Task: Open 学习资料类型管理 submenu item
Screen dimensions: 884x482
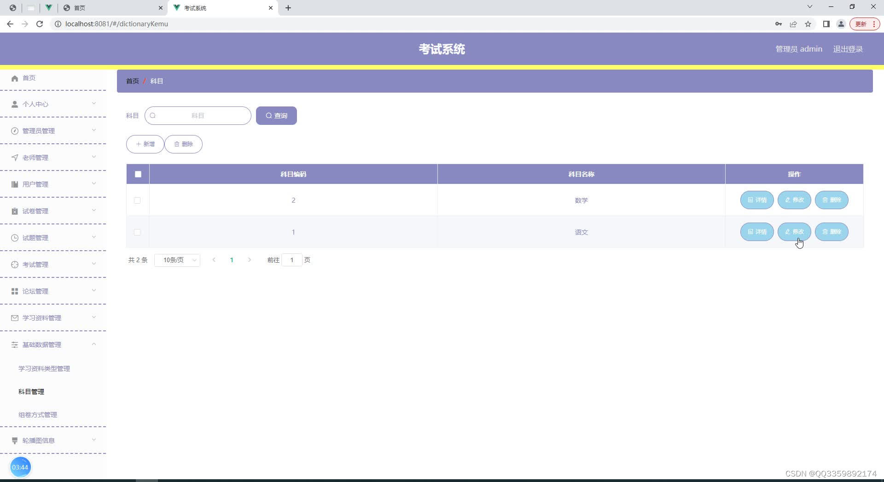Action: 44,369
